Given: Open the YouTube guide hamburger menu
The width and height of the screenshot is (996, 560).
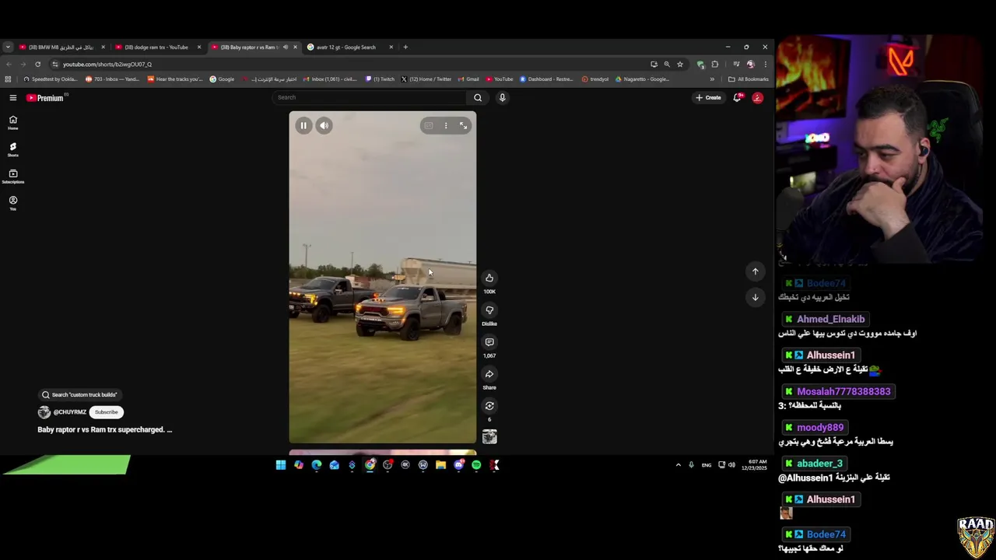Looking at the screenshot, I should pyautogui.click(x=13, y=97).
